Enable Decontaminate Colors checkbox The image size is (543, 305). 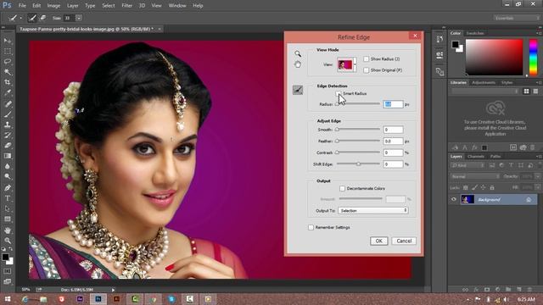coord(342,188)
